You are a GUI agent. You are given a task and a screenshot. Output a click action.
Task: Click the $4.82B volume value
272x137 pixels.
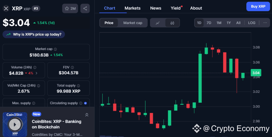(x=16, y=73)
